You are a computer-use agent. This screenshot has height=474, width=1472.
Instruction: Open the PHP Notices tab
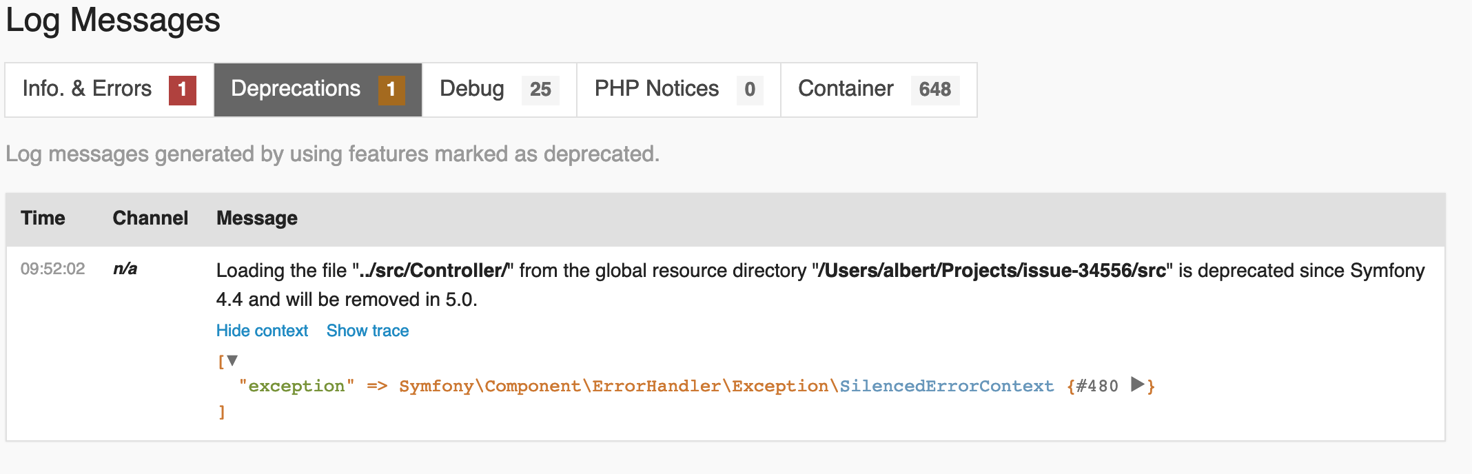tap(656, 90)
